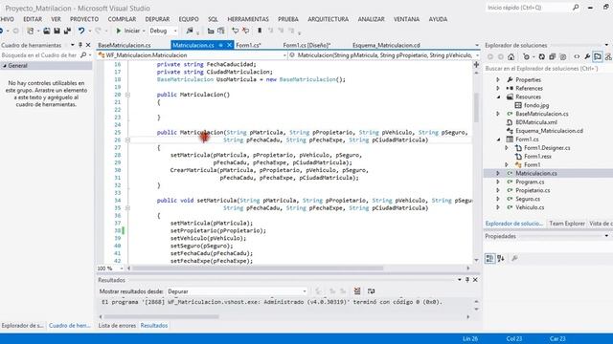Click Property Pages wrench in Propiedades panel
613x344 pixels.
514,258
